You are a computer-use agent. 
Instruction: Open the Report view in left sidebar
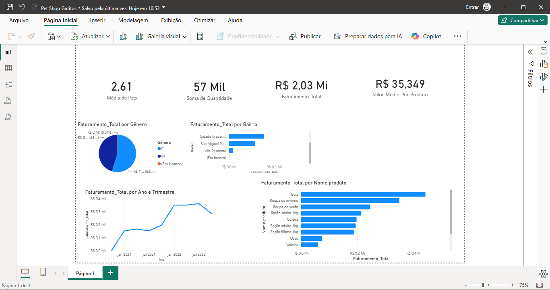pos(8,52)
